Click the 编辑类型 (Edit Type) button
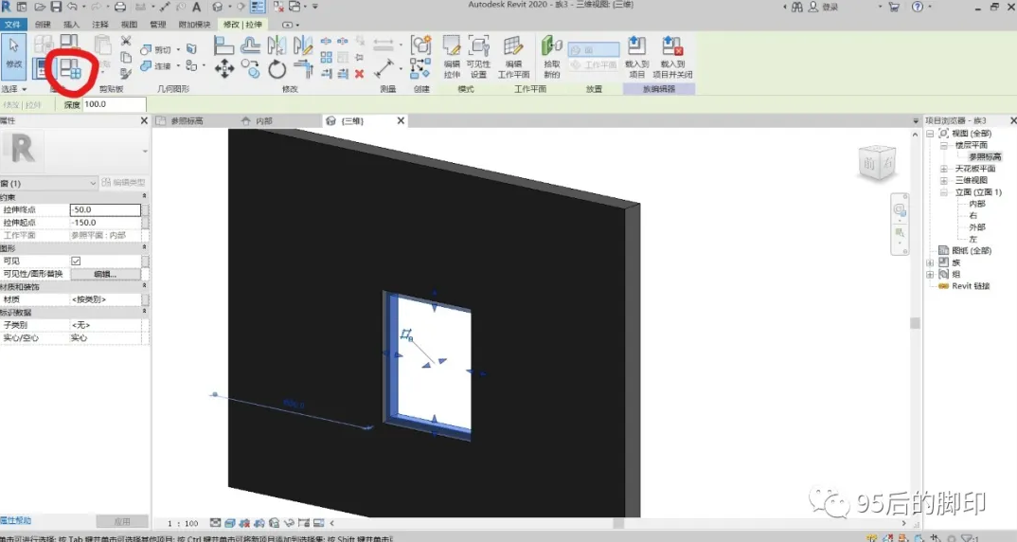 click(123, 183)
